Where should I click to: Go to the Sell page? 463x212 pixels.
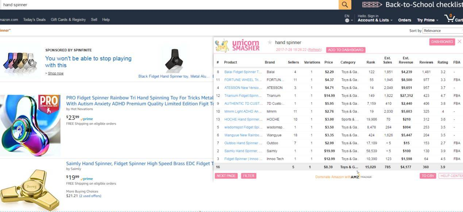94,20
